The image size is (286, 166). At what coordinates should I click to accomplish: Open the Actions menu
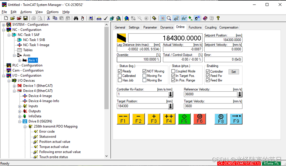(x=26, y=12)
